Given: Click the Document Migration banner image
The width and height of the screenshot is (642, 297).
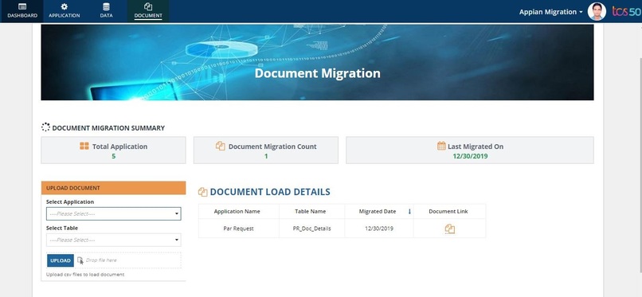Looking at the screenshot, I should click(x=317, y=62).
